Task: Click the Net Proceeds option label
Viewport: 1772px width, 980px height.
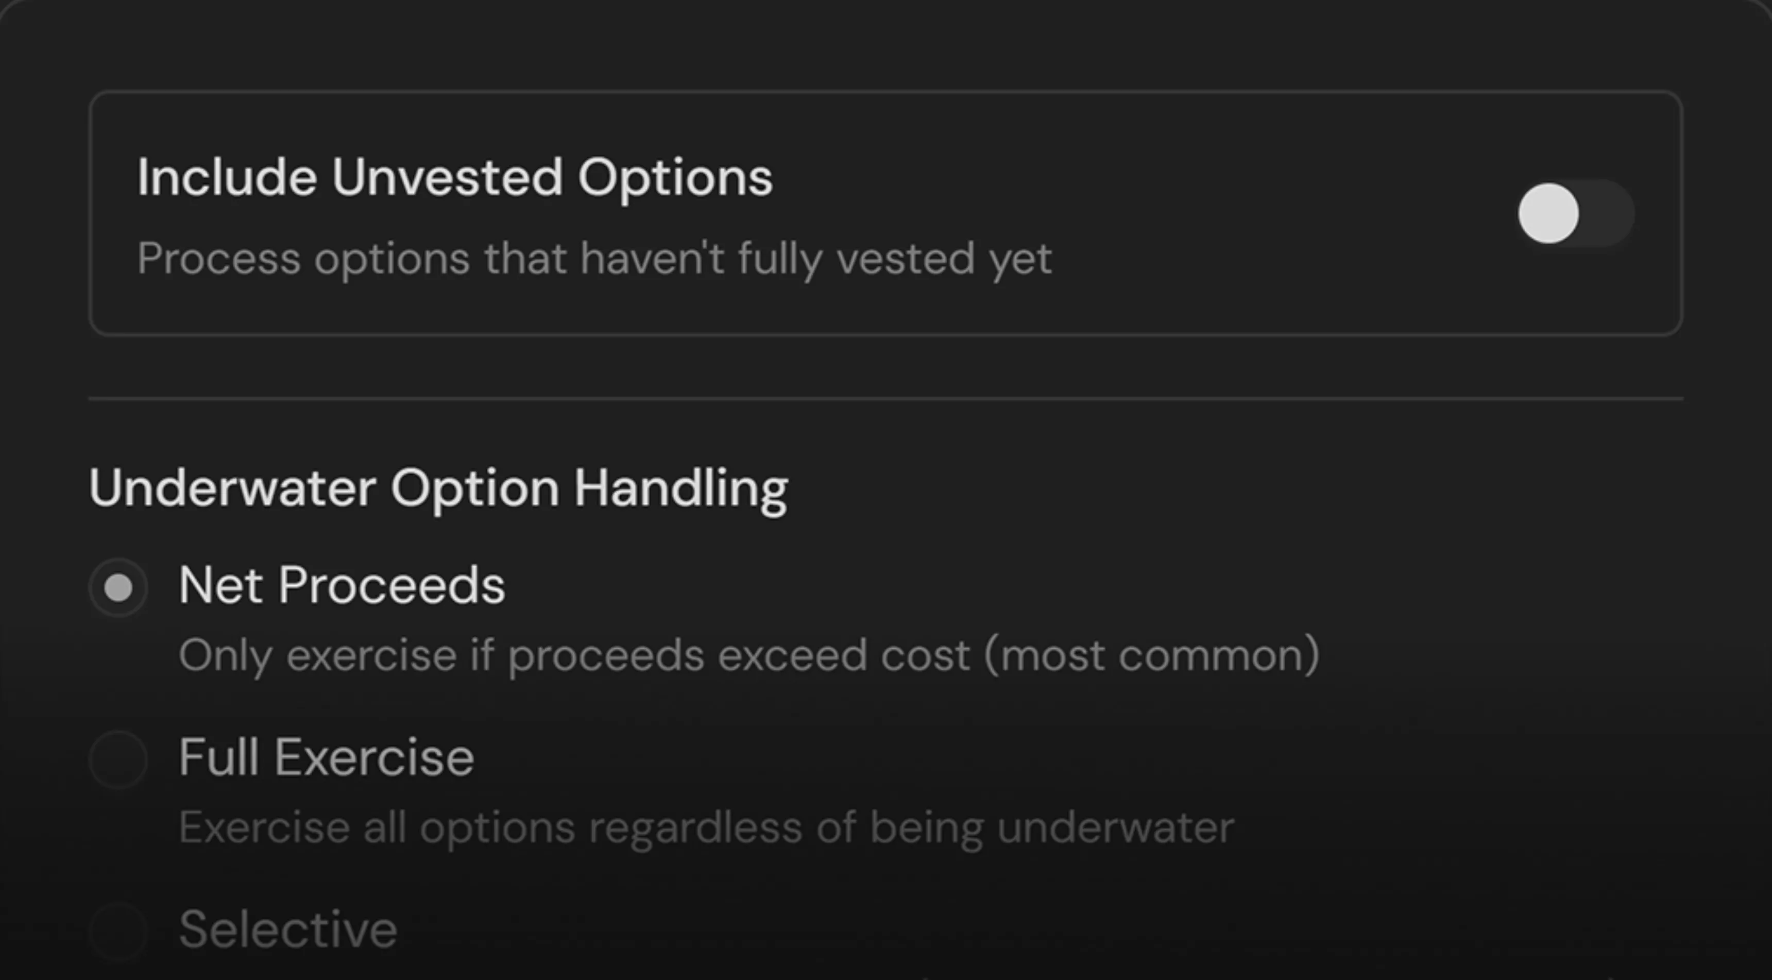Action: click(x=342, y=586)
